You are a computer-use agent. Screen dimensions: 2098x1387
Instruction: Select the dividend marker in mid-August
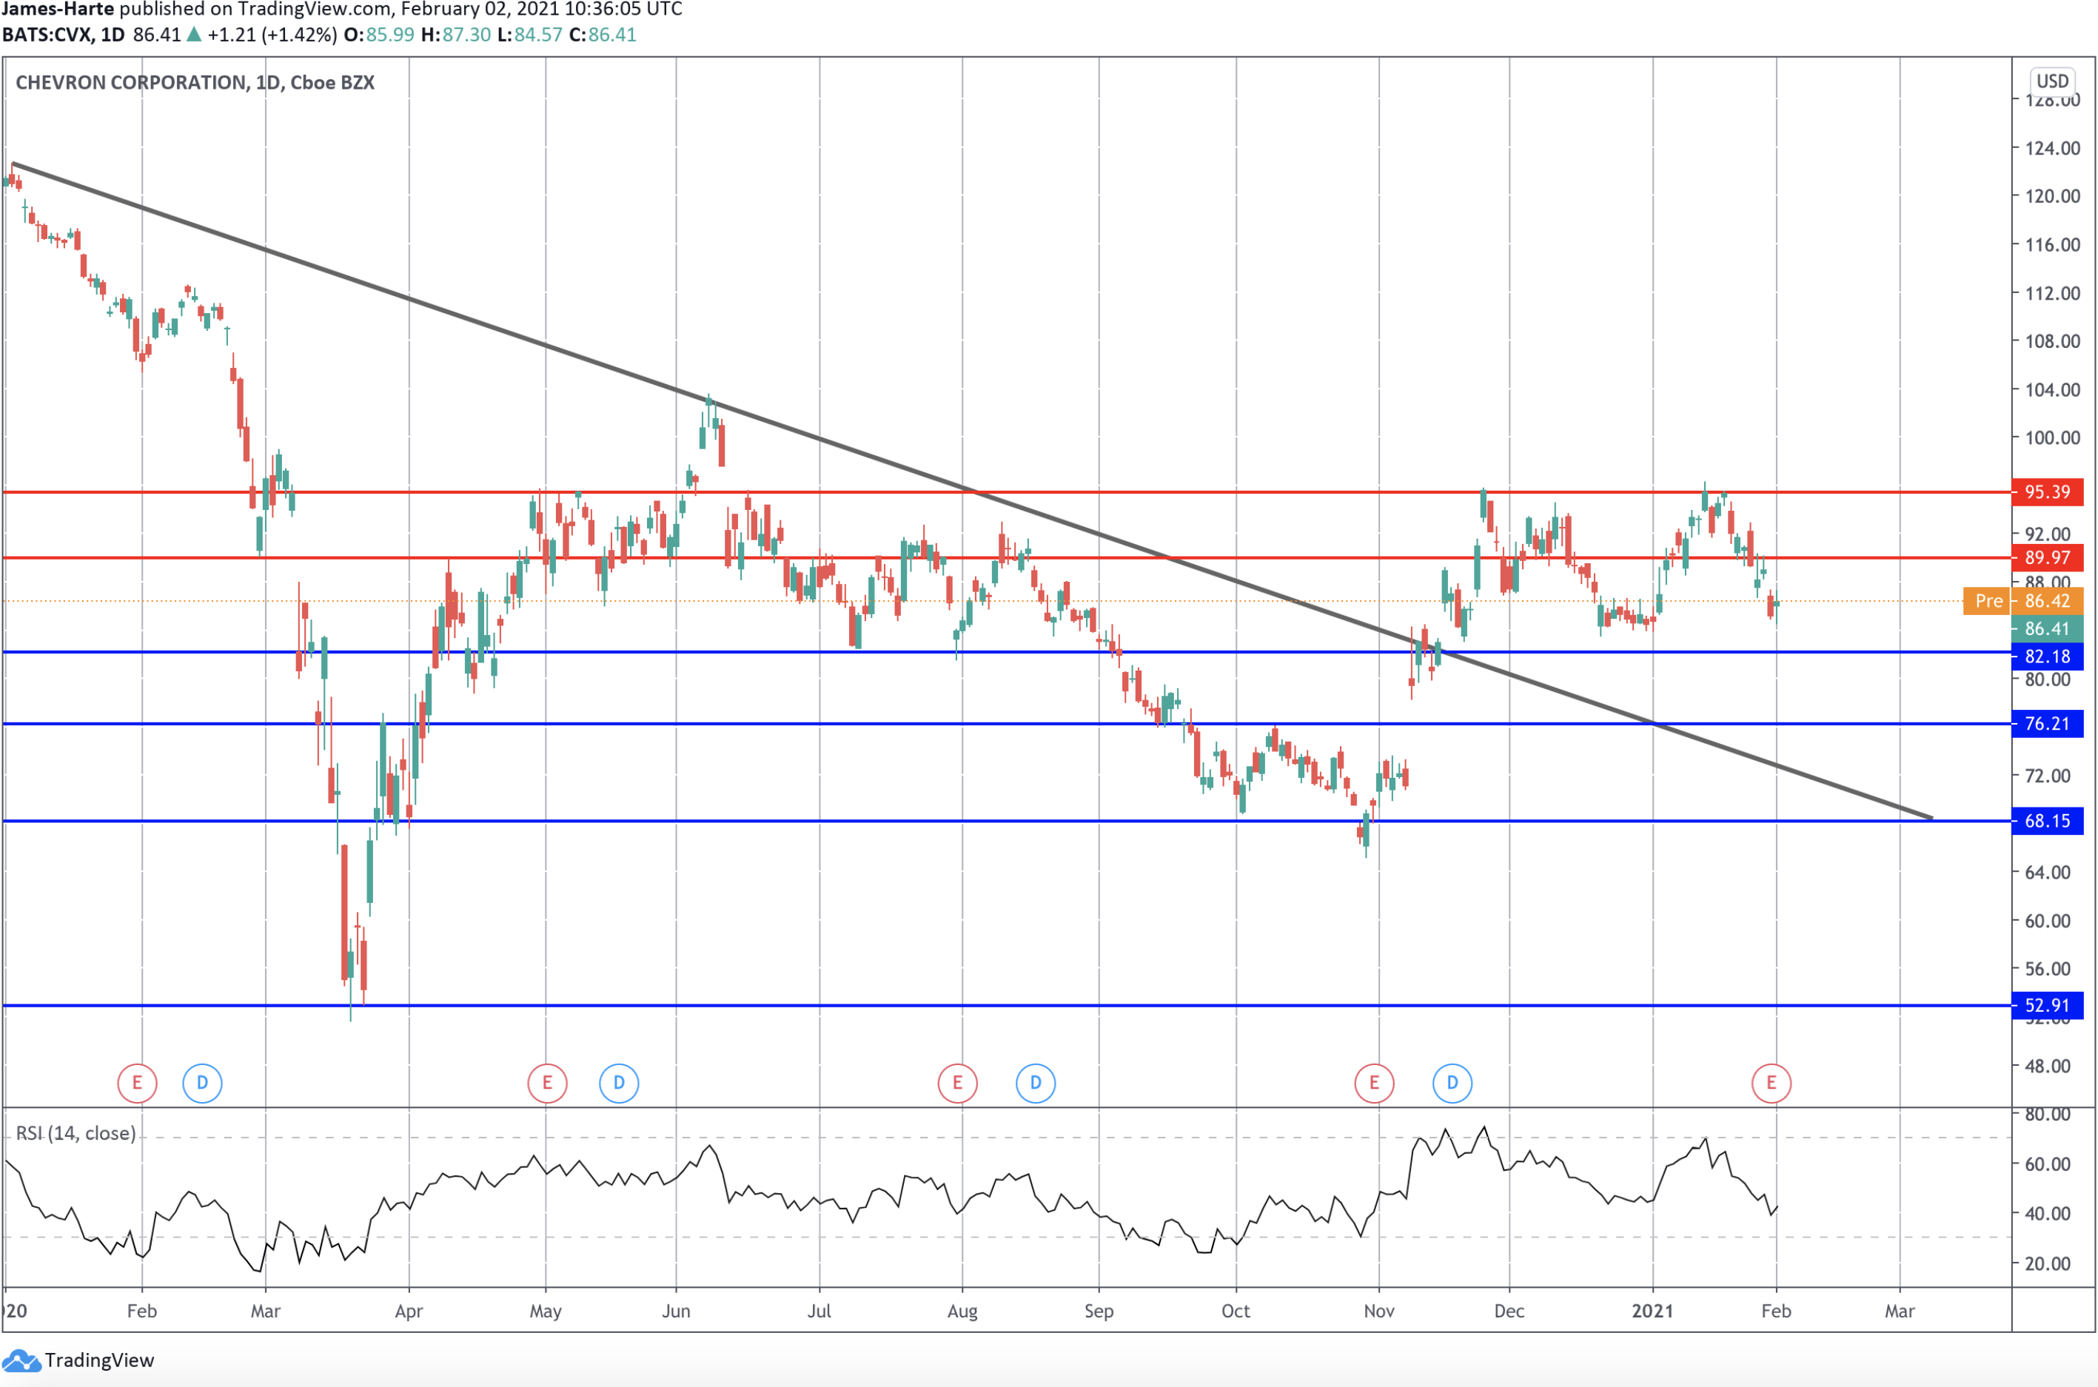point(1036,1083)
